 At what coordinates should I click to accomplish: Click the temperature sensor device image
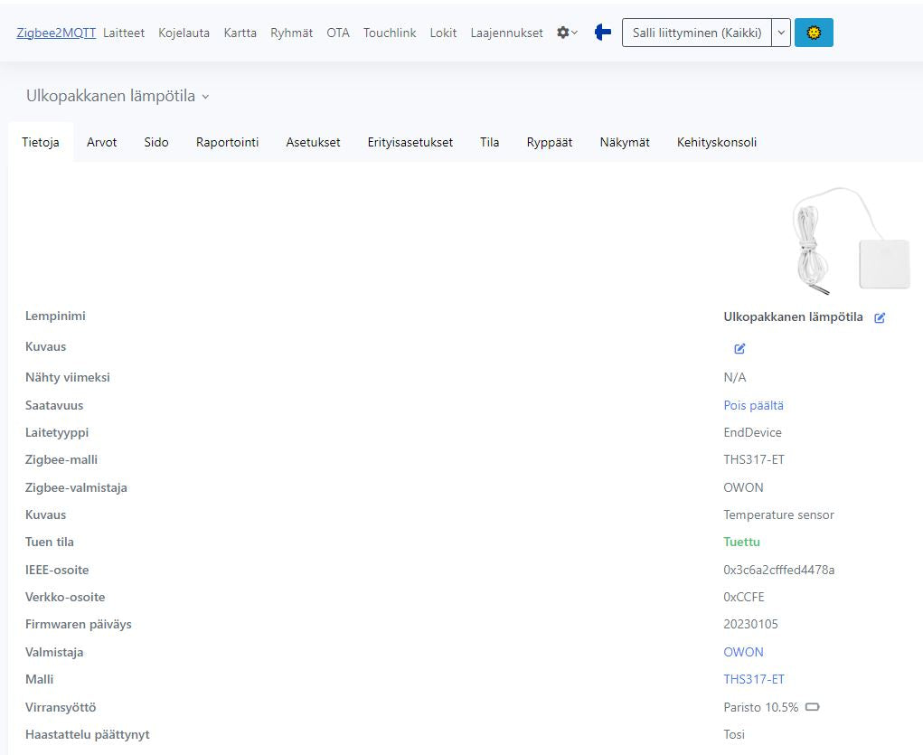850,242
